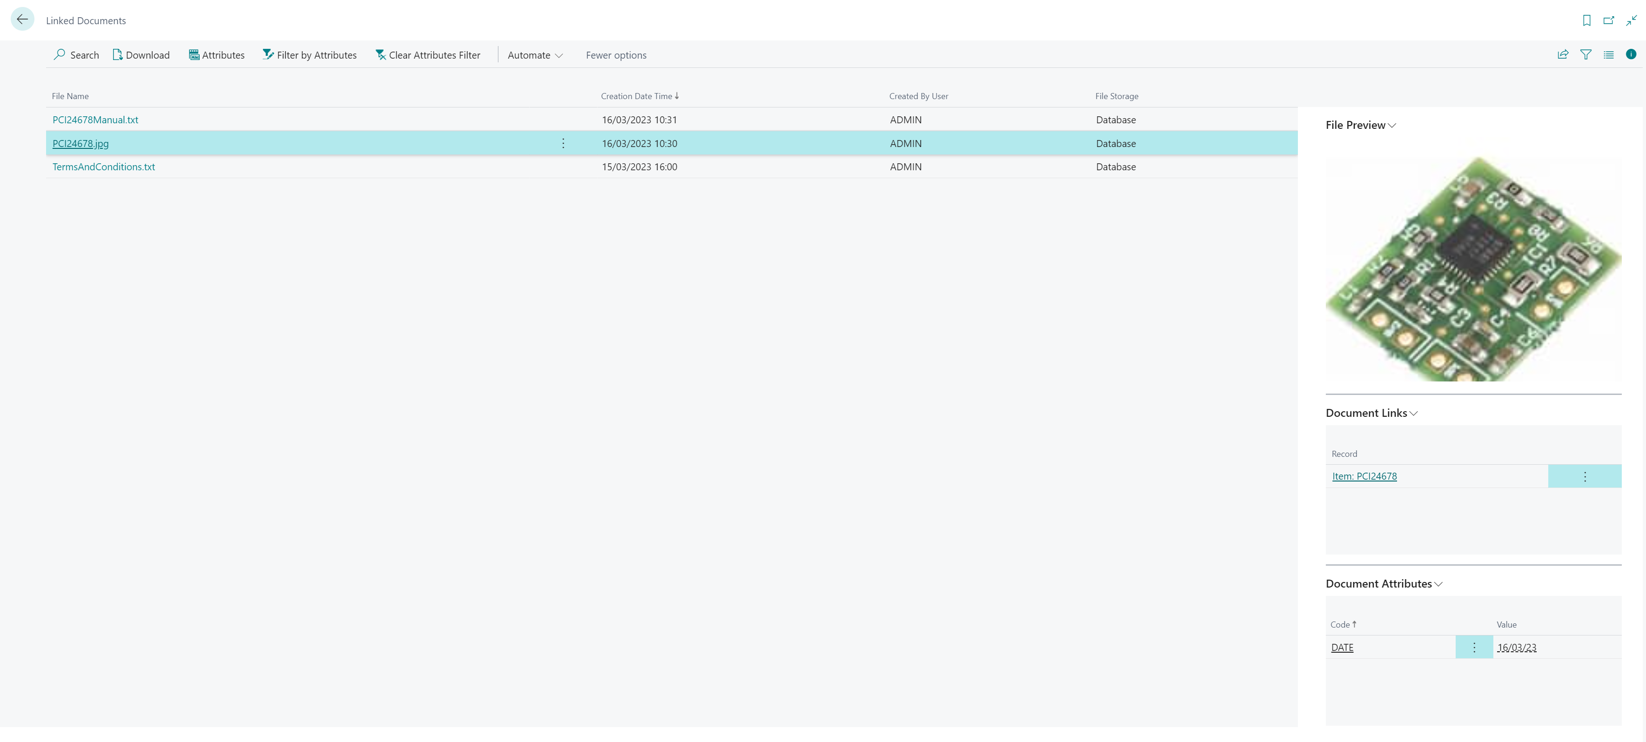Image resolution: width=1646 pixels, height=742 pixels.
Task: Collapse the Document Attributes section
Action: (x=1438, y=584)
